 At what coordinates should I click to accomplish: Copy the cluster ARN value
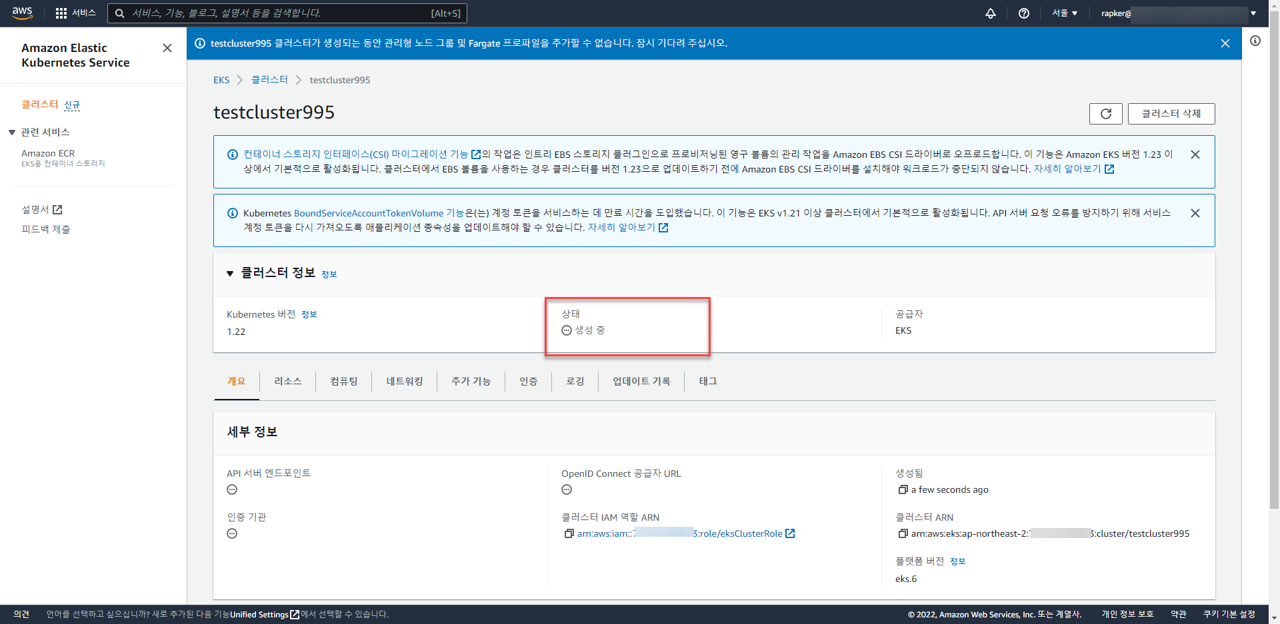[903, 533]
